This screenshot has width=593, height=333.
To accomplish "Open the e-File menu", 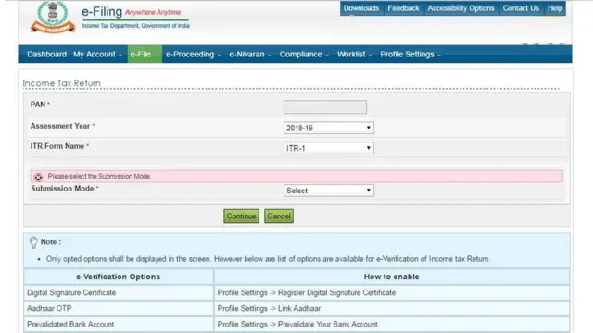I will tap(145, 54).
